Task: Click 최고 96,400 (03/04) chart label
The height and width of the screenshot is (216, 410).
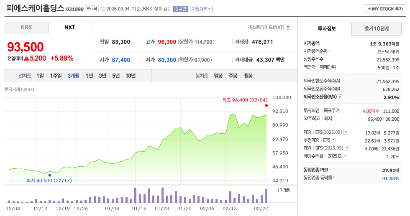Action: [245, 100]
